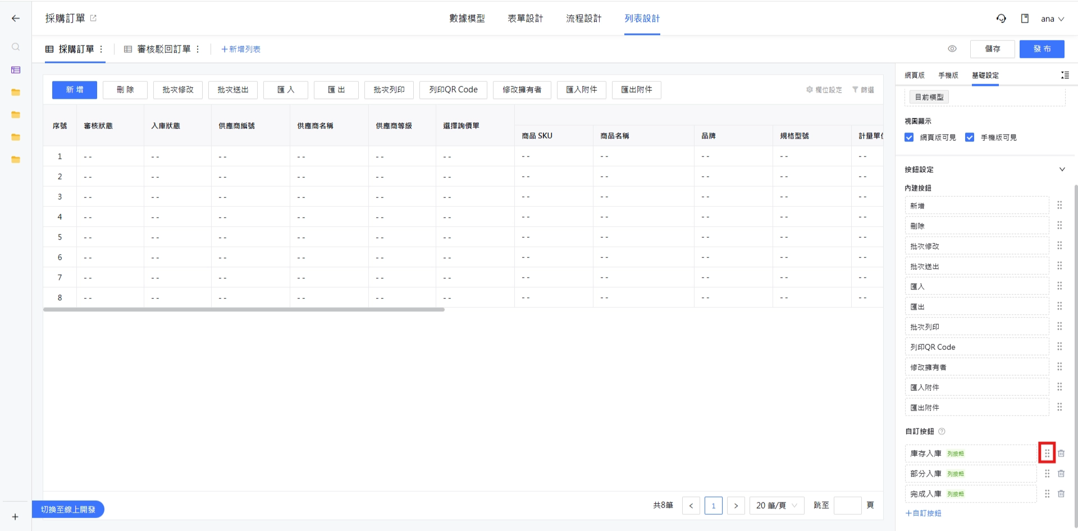The width and height of the screenshot is (1078, 531).
Task: Click drag handle for 匯入 built-in button
Action: coord(1059,286)
